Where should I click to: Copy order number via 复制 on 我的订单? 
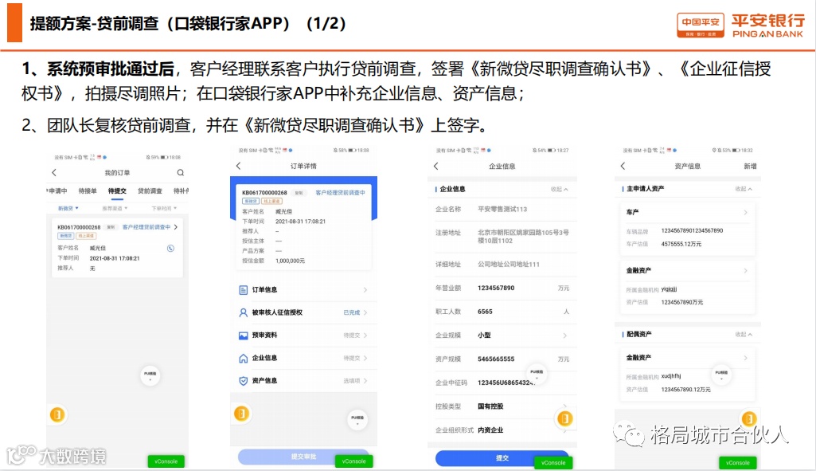pos(111,227)
